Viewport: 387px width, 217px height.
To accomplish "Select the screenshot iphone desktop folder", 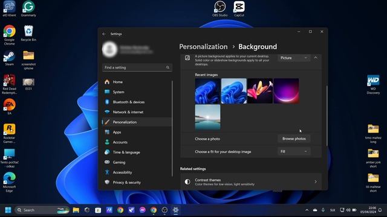I will 28,60.
